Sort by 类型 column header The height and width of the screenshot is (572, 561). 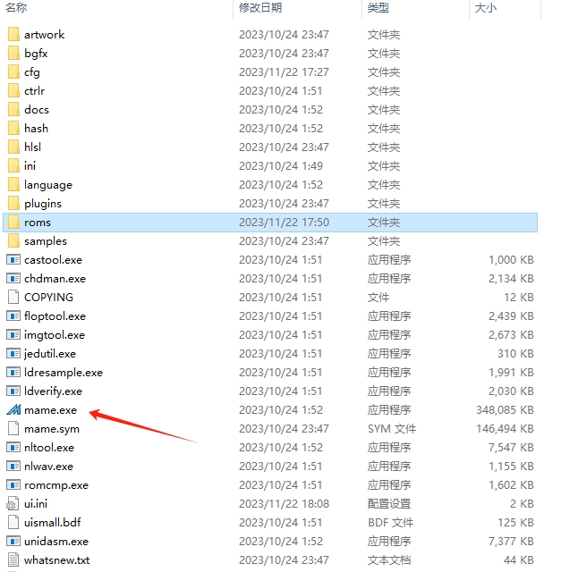pos(378,8)
